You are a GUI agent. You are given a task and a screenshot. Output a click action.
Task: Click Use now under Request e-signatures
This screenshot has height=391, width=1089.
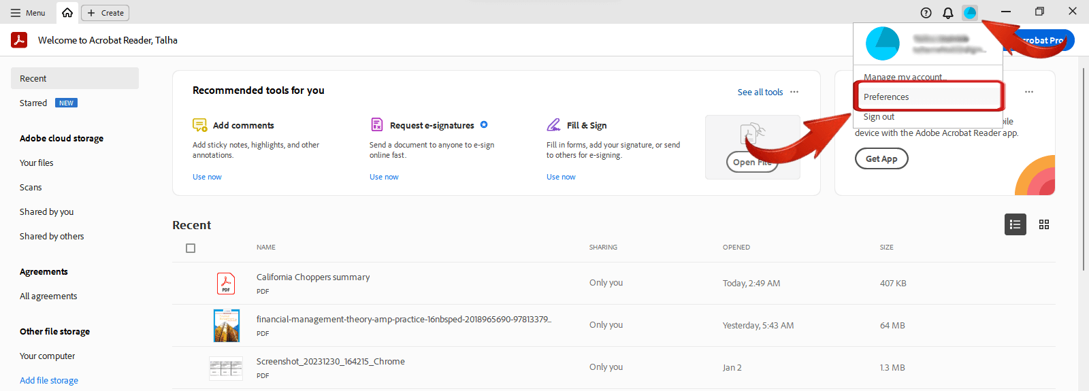pos(384,177)
